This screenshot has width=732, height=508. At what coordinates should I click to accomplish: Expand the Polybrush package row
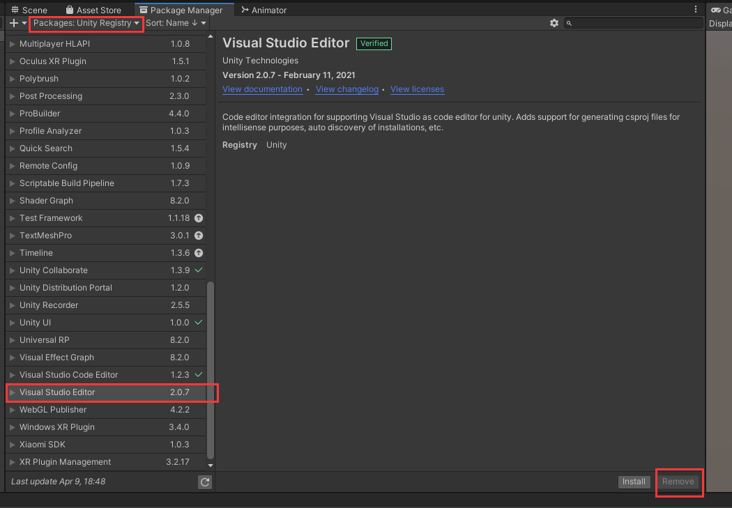[x=12, y=79]
